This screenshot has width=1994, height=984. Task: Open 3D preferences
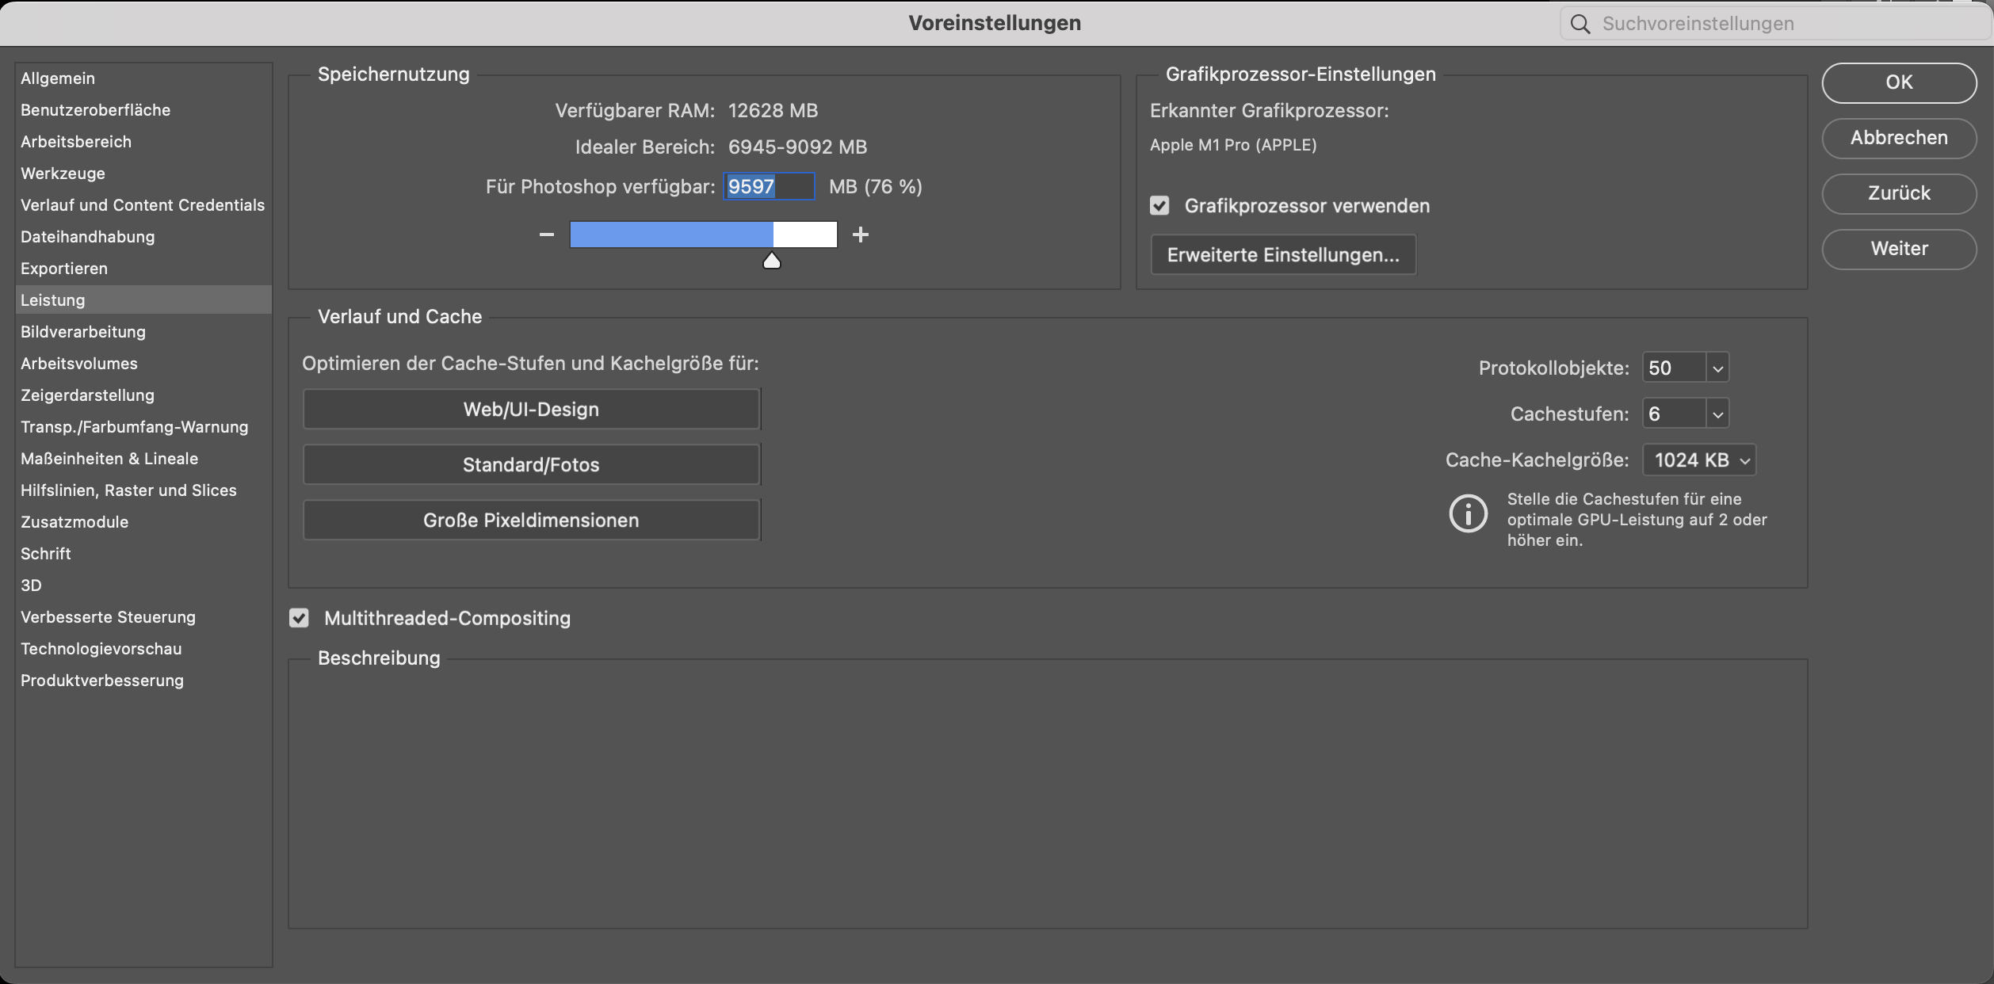(143, 585)
